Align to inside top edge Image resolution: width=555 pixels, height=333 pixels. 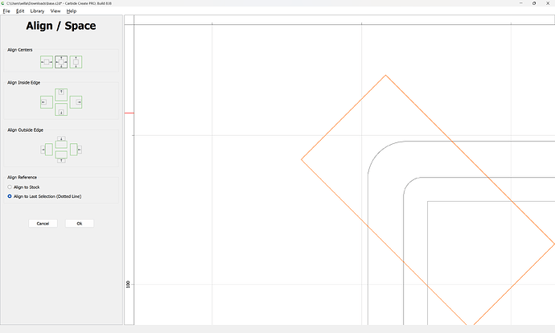[x=61, y=92]
